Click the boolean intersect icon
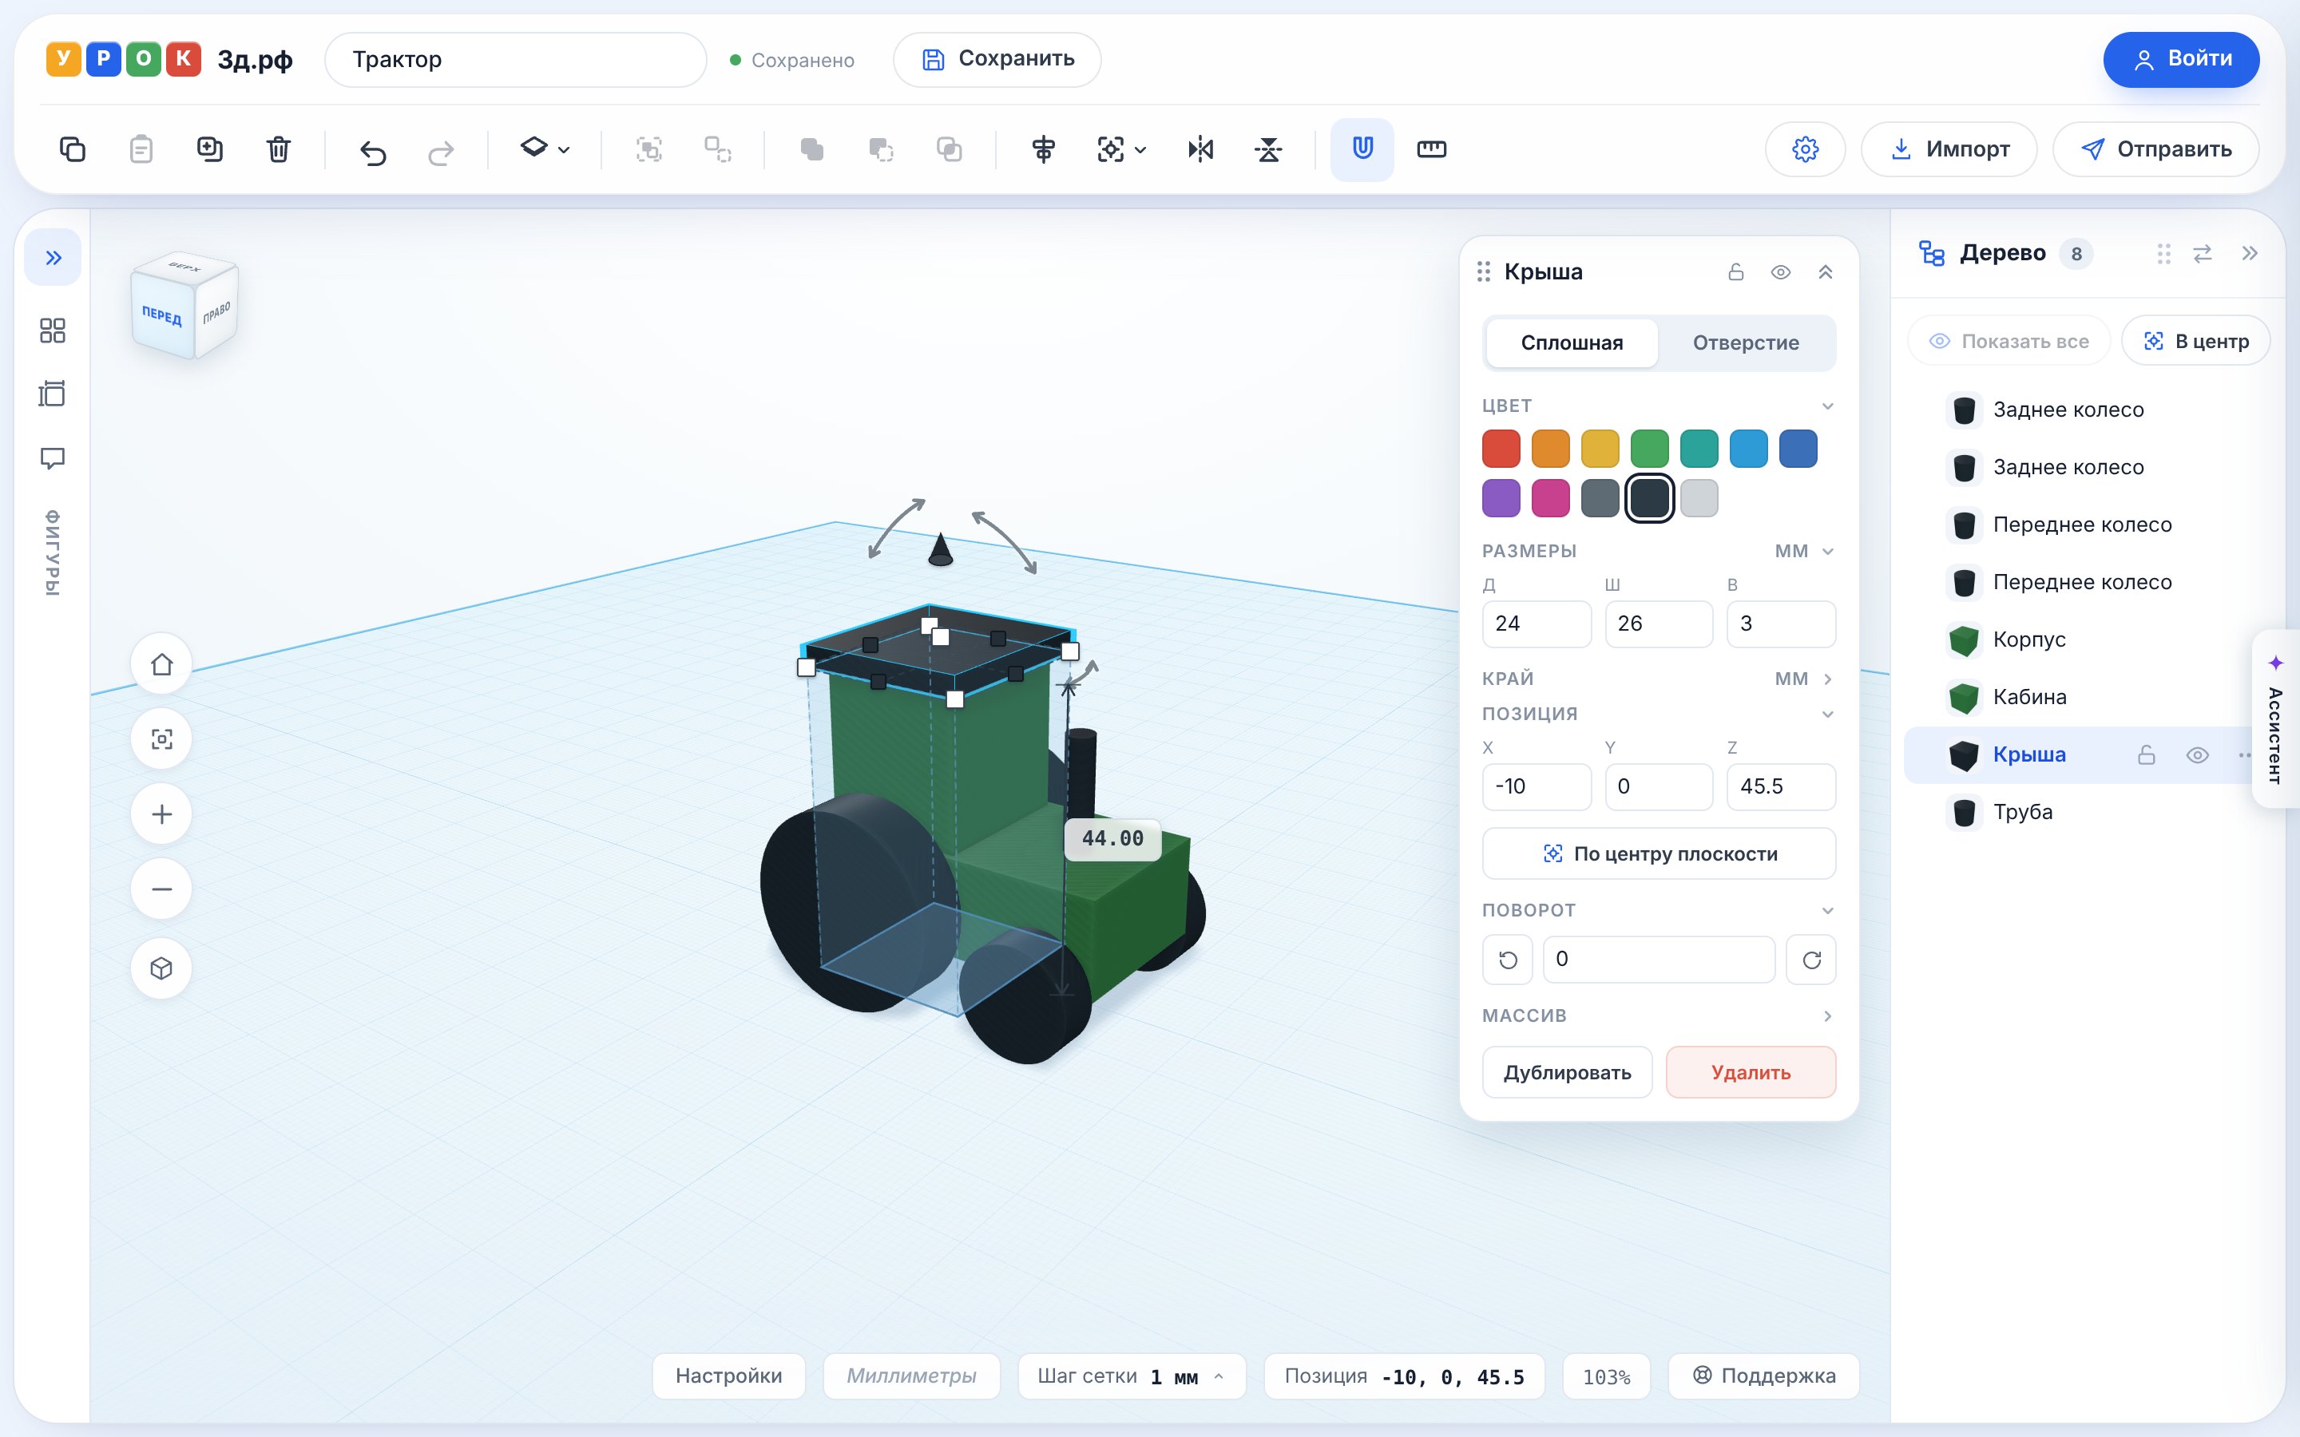Screen dimensions: 2300x1437 949,149
